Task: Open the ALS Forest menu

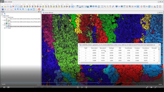Action: (46, 4)
